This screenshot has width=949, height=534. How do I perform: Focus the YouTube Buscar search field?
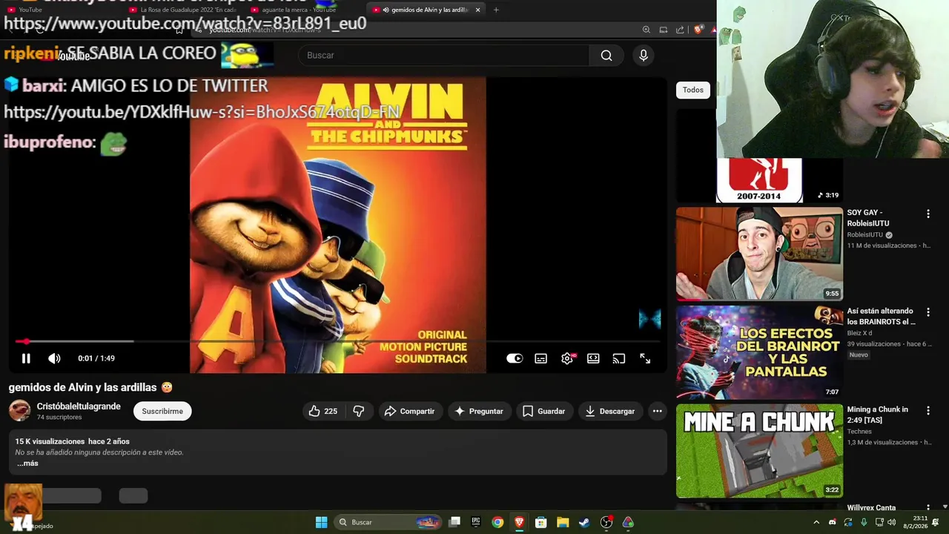coord(443,56)
